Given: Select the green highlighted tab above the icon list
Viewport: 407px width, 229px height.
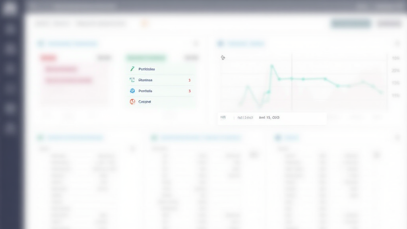Looking at the screenshot, I should coord(146,58).
